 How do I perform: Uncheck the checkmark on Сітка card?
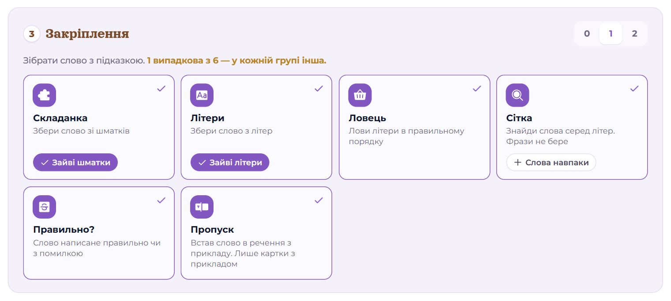click(634, 89)
